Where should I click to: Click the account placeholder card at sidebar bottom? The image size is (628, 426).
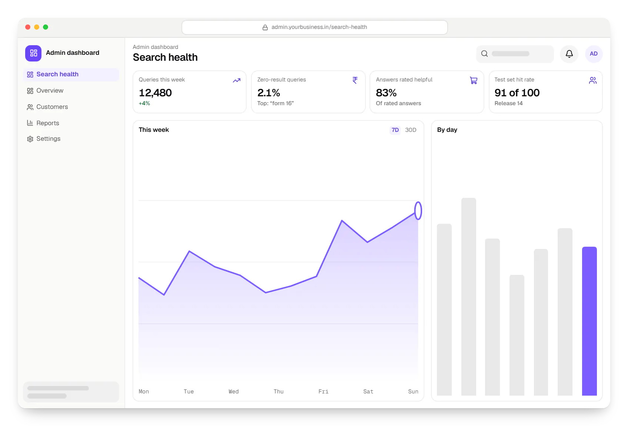tap(71, 392)
